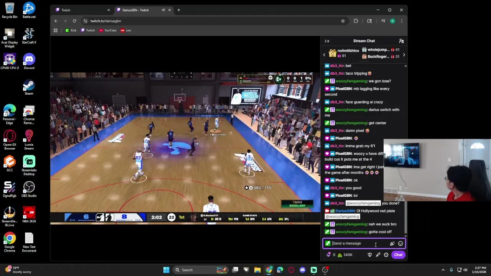
Task: Click DariusGBN username in chat
Action: click(345, 211)
